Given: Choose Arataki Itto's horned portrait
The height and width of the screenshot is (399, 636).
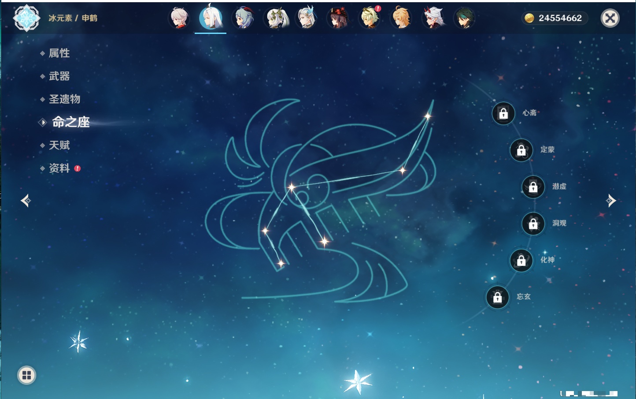Looking at the screenshot, I should [433, 18].
